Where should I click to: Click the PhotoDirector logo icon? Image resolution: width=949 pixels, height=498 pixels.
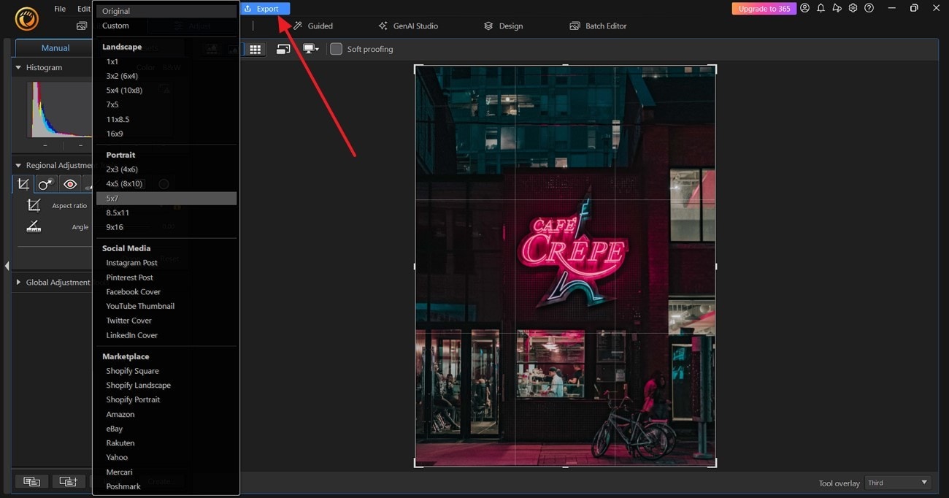tap(27, 18)
